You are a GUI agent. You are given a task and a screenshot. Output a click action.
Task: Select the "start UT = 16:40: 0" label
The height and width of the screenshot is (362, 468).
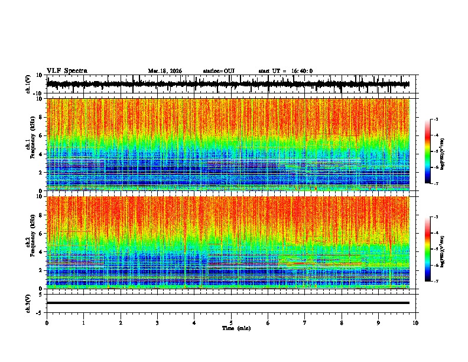point(285,71)
